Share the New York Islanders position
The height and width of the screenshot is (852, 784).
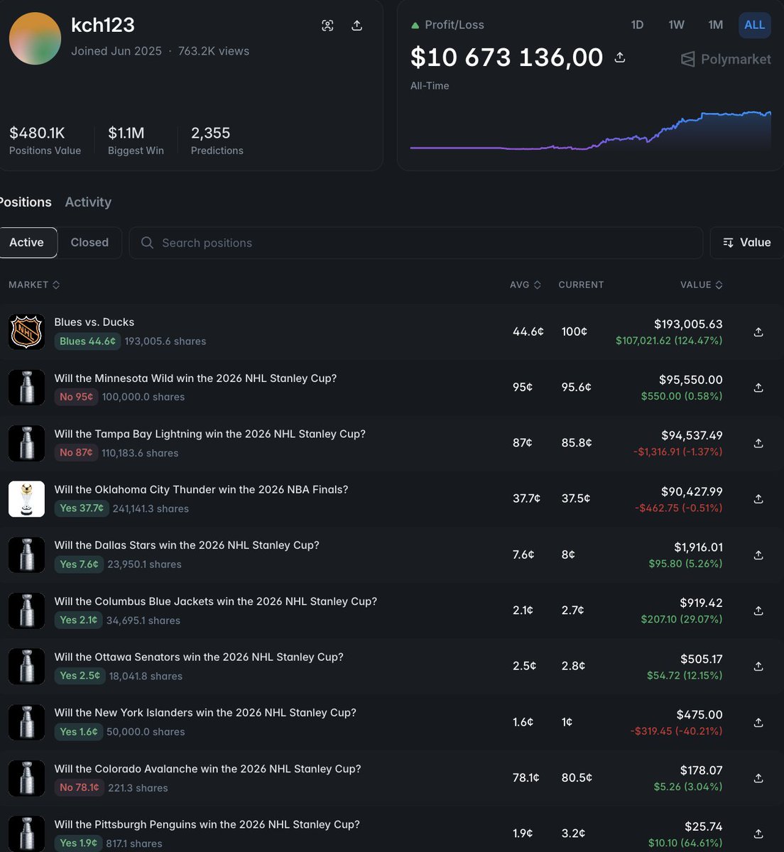pos(758,722)
